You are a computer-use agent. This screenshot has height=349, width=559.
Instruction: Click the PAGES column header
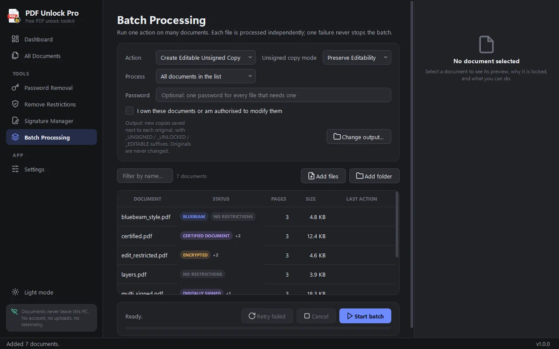[279, 199]
